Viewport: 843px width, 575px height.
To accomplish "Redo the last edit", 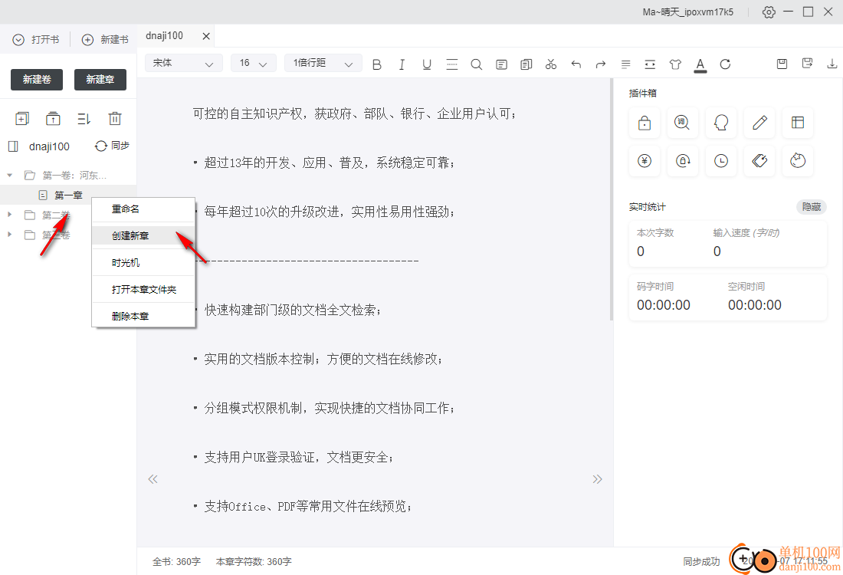I will point(601,64).
